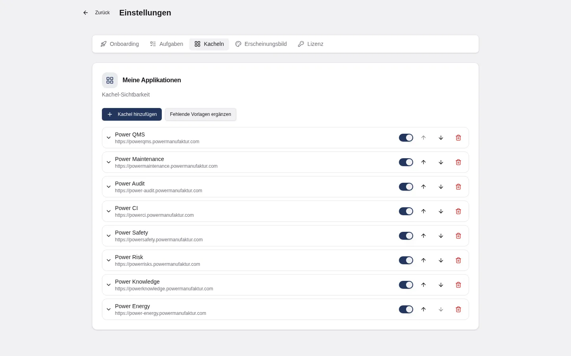Expand the Power Safety row
571x356 pixels.
pyautogui.click(x=109, y=236)
